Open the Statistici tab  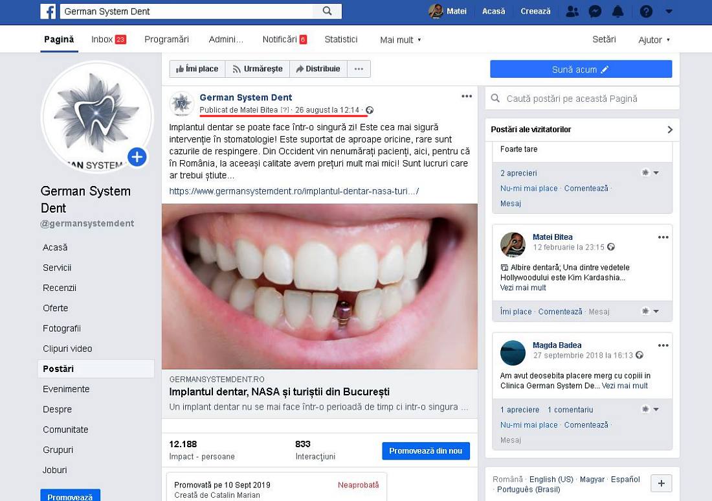pyautogui.click(x=341, y=40)
